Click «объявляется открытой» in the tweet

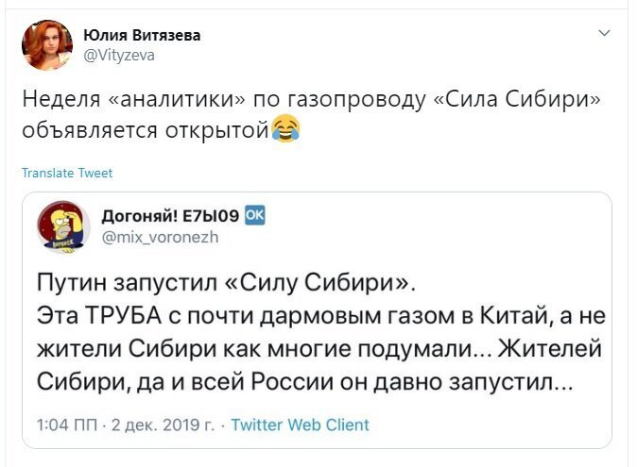(x=146, y=130)
